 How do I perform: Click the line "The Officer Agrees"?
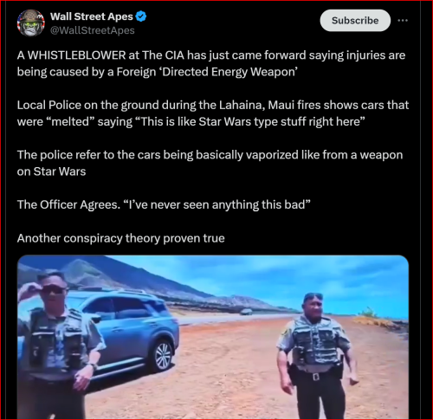[x=164, y=204]
